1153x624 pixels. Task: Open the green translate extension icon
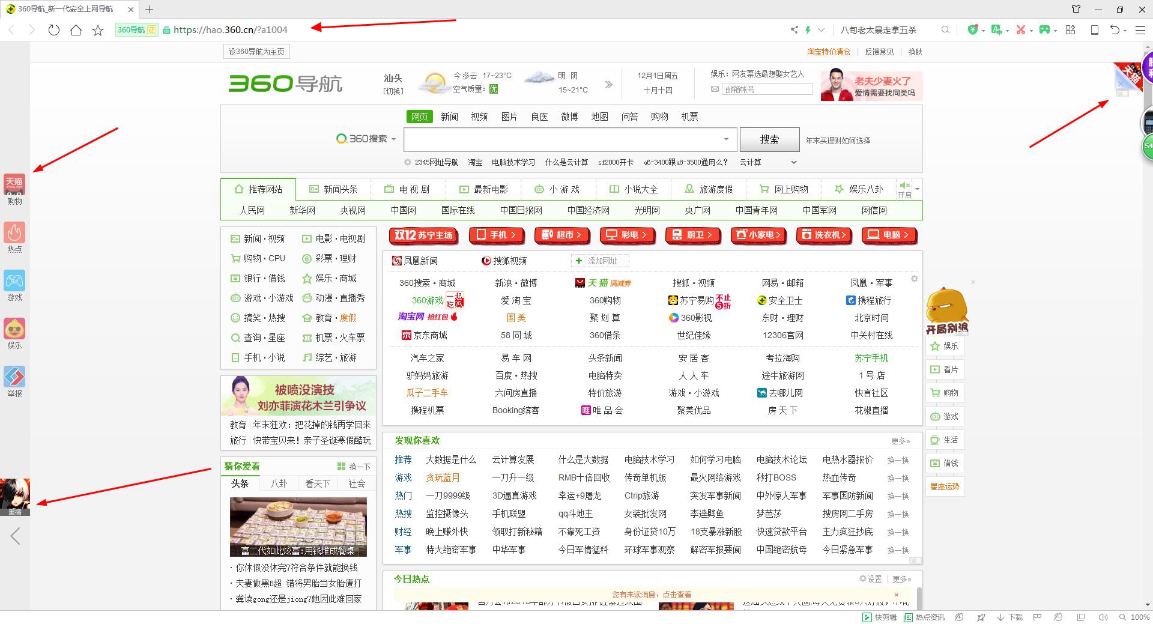[997, 29]
